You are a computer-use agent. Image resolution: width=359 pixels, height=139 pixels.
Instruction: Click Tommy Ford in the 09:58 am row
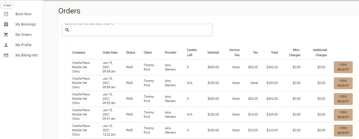click(x=149, y=67)
